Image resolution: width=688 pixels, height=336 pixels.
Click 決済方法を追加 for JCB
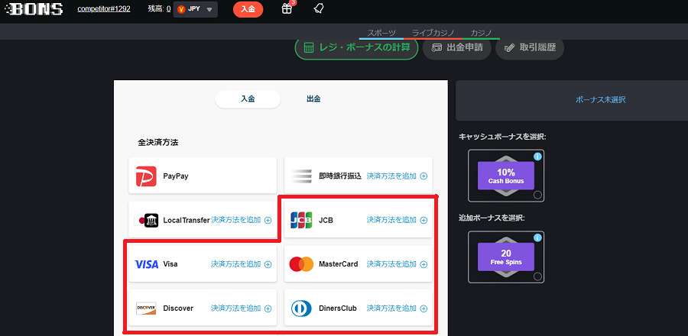[391, 220]
